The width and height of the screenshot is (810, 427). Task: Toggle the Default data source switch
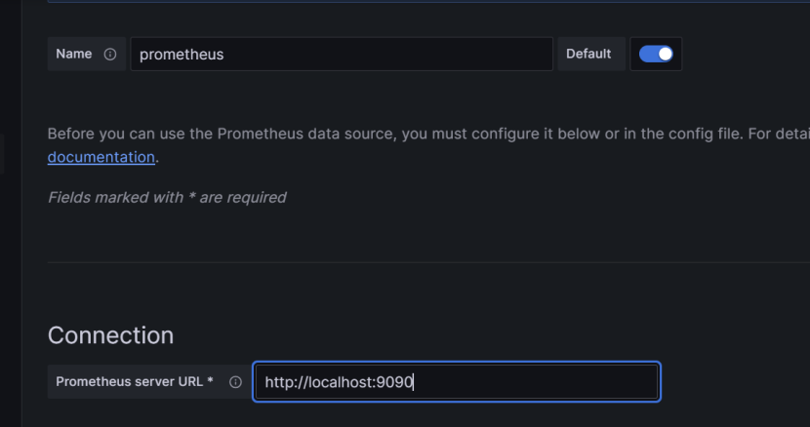(656, 55)
